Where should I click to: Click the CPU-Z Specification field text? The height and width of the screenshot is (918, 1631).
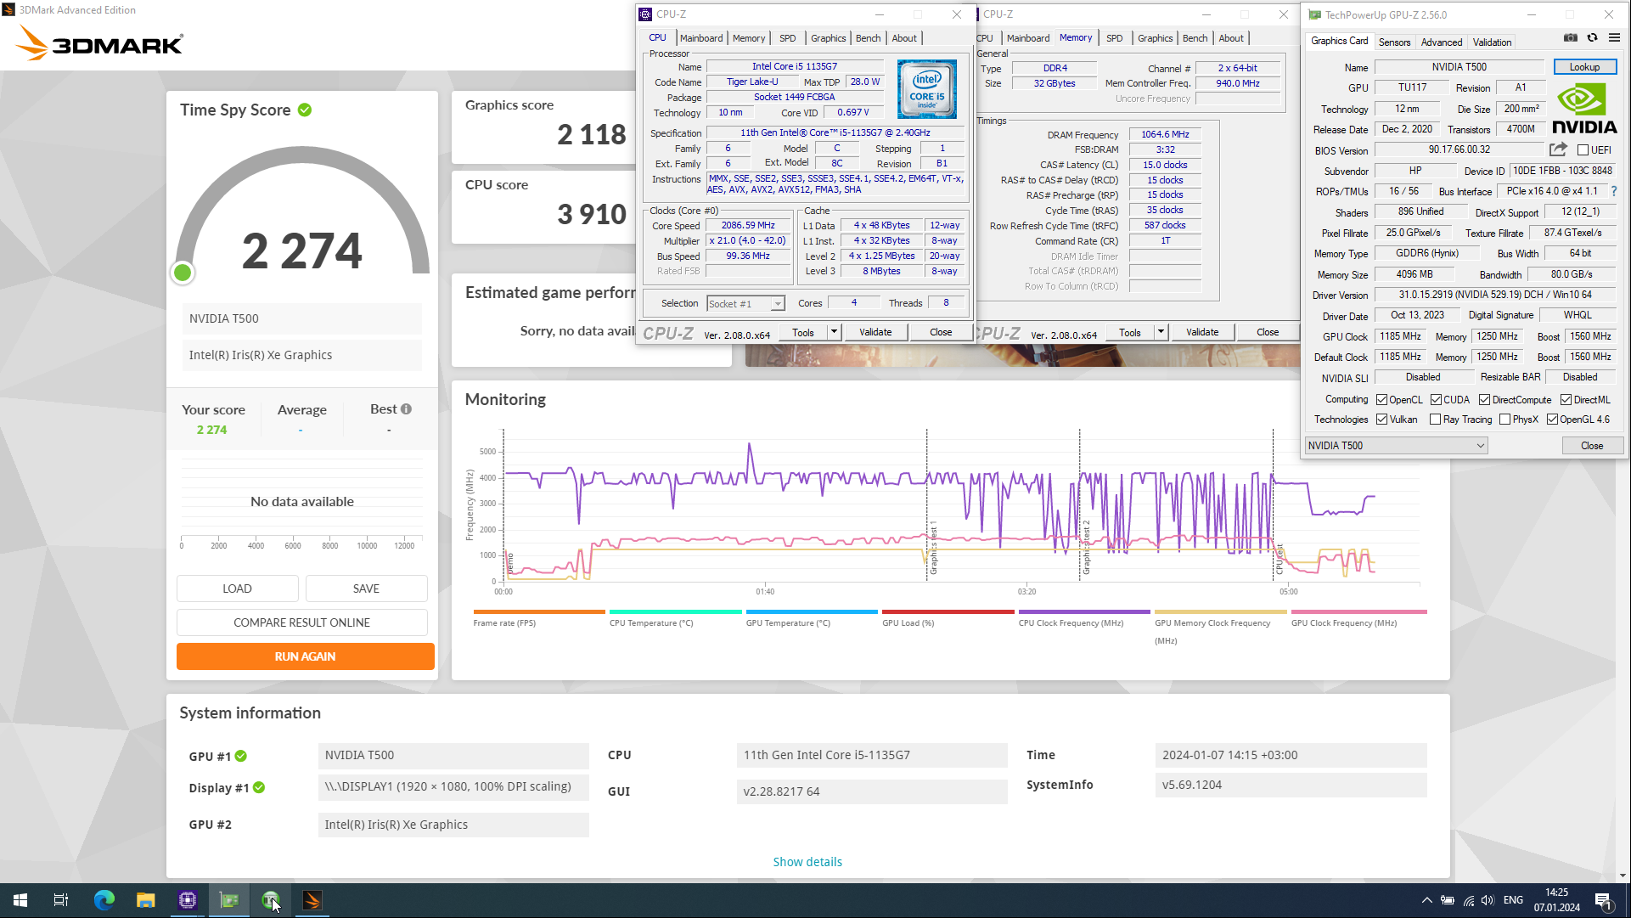tap(835, 133)
